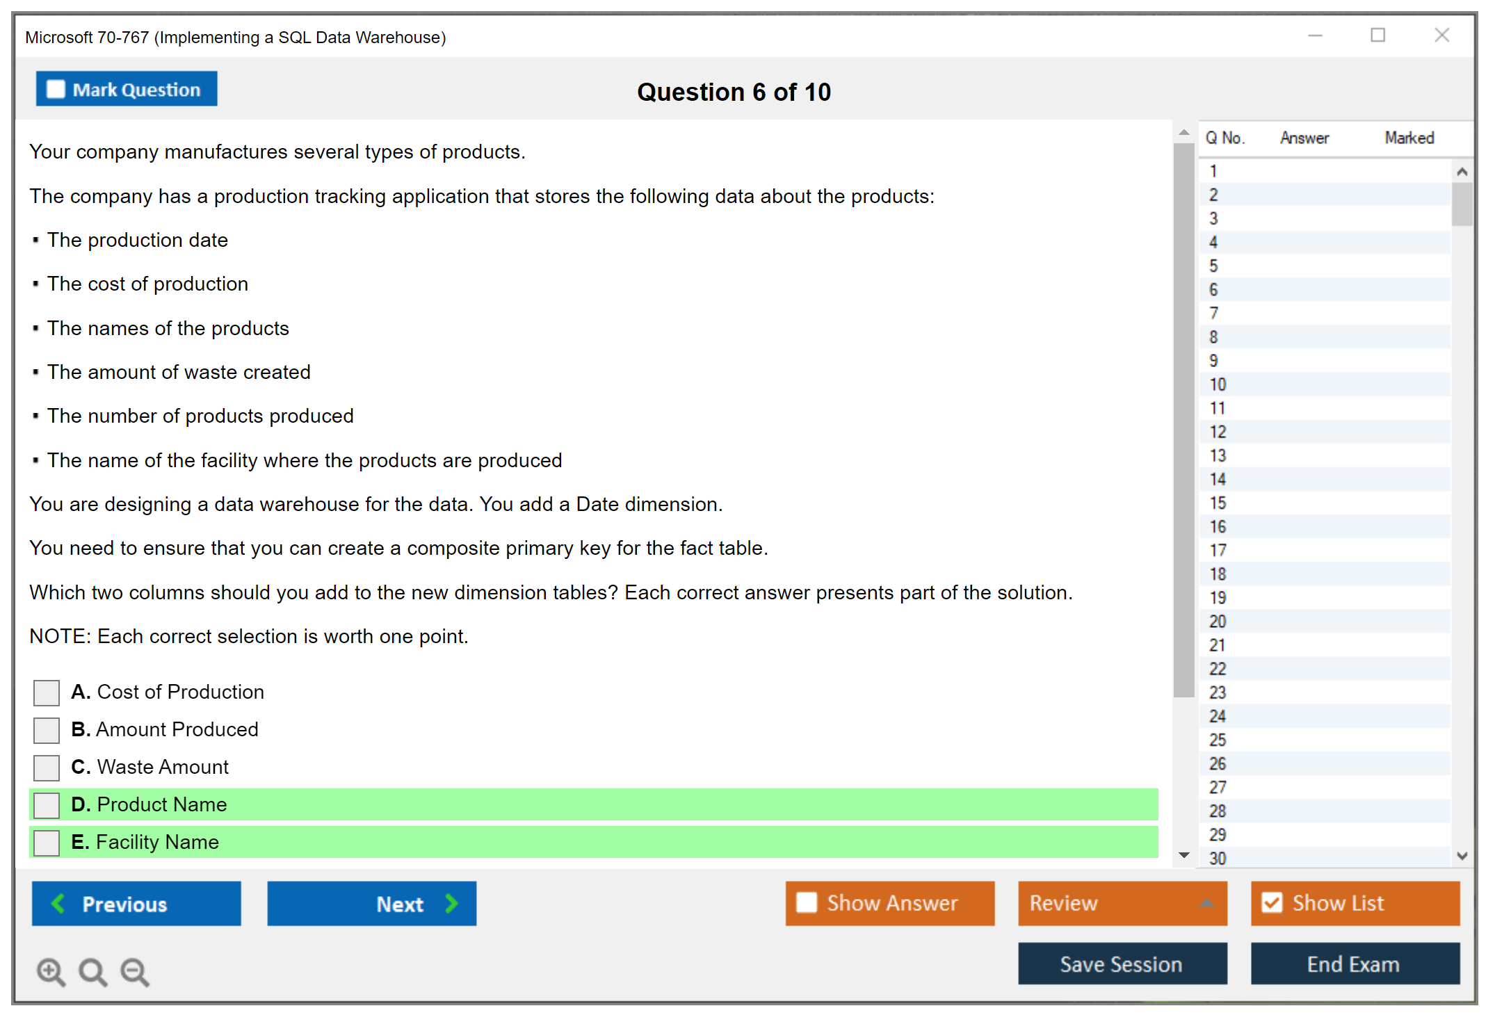
Task: Click the reset zoom magnifier icon
Action: (92, 971)
